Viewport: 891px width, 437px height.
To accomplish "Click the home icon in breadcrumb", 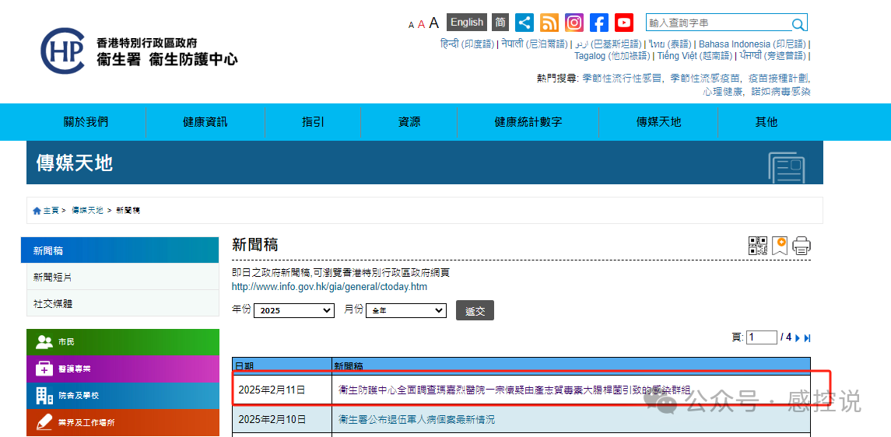I will pos(37,211).
